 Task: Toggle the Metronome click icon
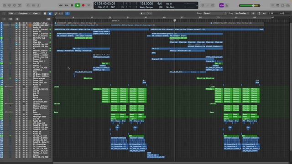coord(227,5)
